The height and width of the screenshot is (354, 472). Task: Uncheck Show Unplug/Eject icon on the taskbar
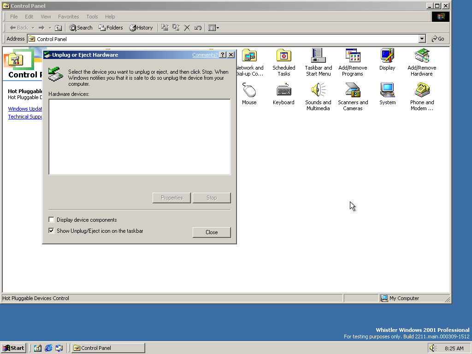coord(52,231)
